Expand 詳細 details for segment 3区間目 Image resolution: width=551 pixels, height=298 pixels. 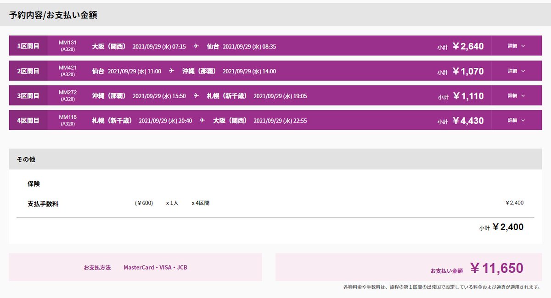tap(515, 95)
